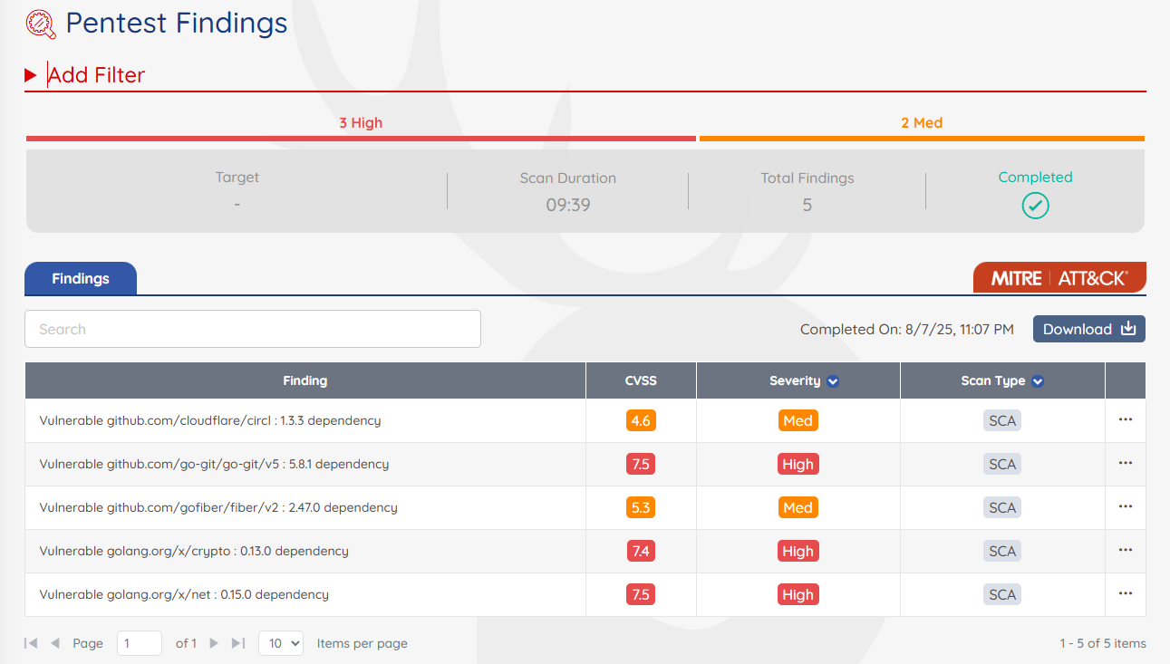Click into the Search field
This screenshot has width=1170, height=664.
tap(253, 329)
